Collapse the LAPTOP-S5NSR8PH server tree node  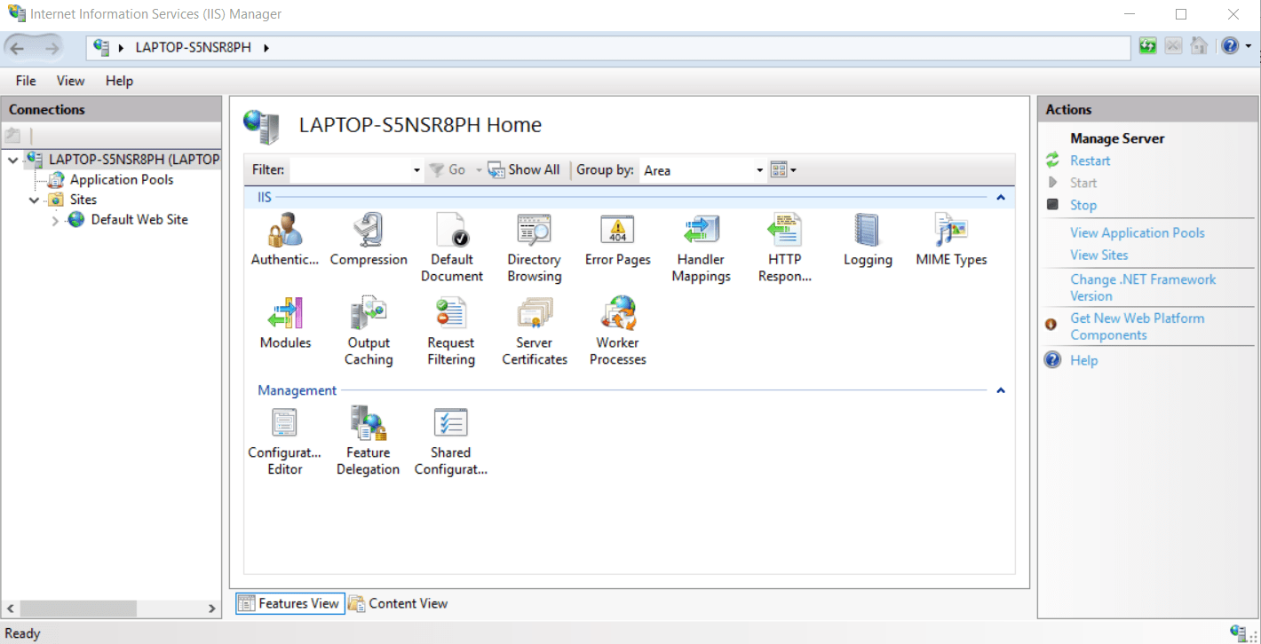click(13, 160)
